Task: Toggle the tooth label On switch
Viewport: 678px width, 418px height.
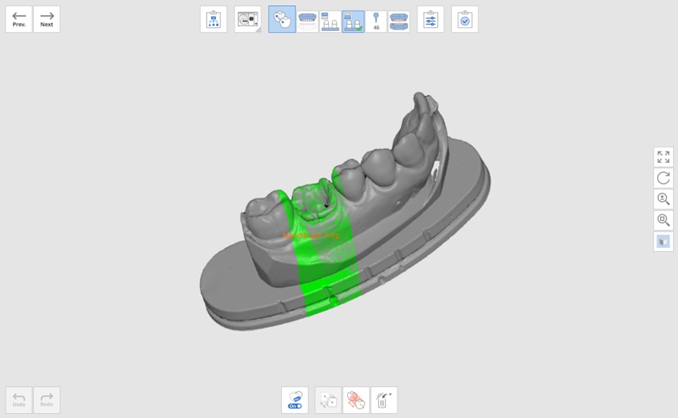Action: (x=295, y=400)
